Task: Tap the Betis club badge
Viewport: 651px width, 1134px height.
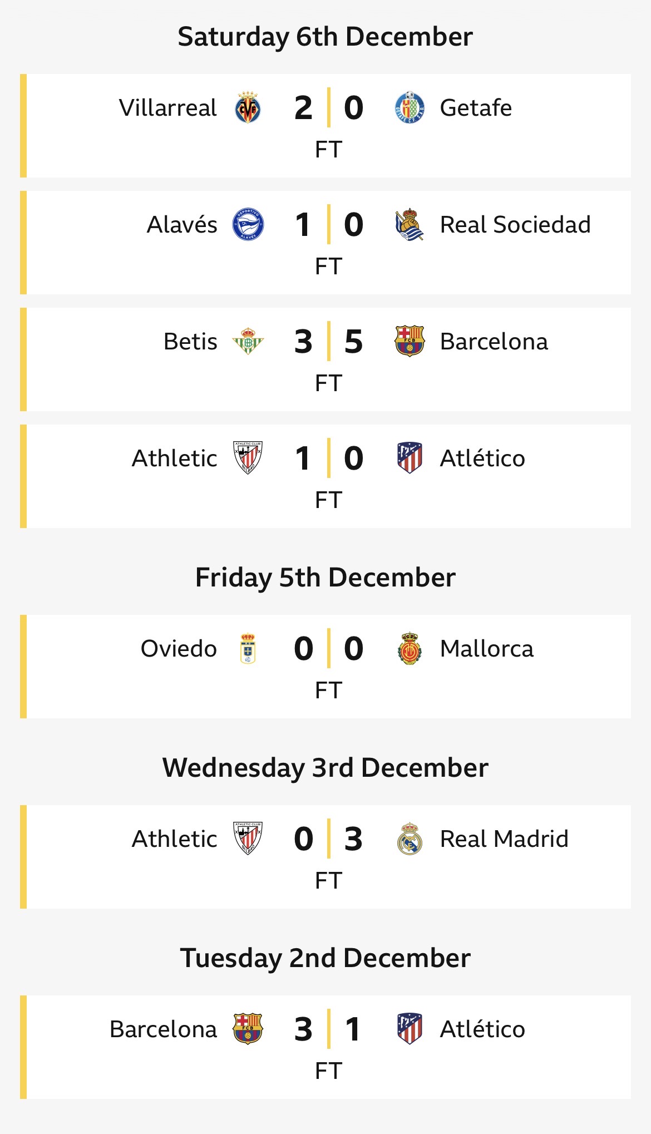Action: point(248,341)
